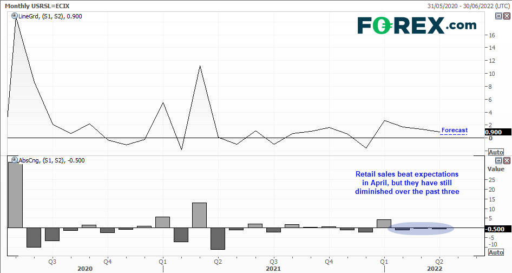Viewport: 512px width, 273px height.
Task: Click the AbsCng series clock icon
Action: point(14,160)
